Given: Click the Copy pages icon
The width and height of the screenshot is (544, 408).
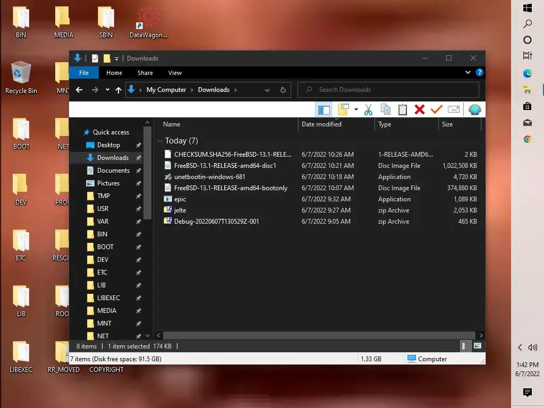Looking at the screenshot, I should pos(386,109).
